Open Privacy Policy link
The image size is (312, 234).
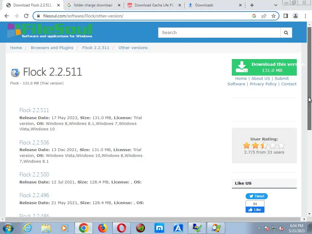(x=263, y=84)
